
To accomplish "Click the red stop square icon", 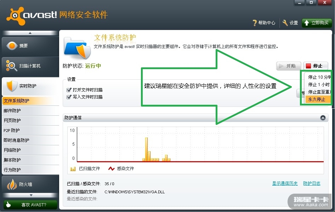I will 308,66.
